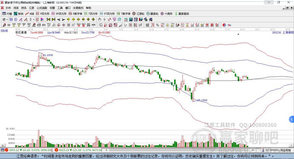Select the pen drawing tool icon

[4, 25]
